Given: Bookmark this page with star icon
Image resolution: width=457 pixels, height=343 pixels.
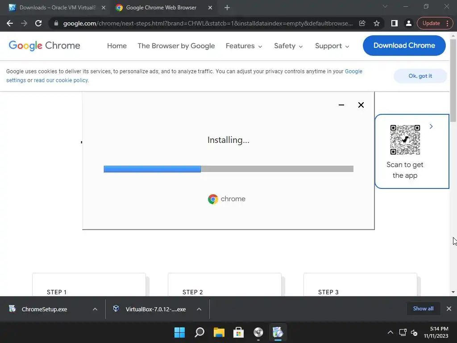Looking at the screenshot, I should (x=377, y=23).
